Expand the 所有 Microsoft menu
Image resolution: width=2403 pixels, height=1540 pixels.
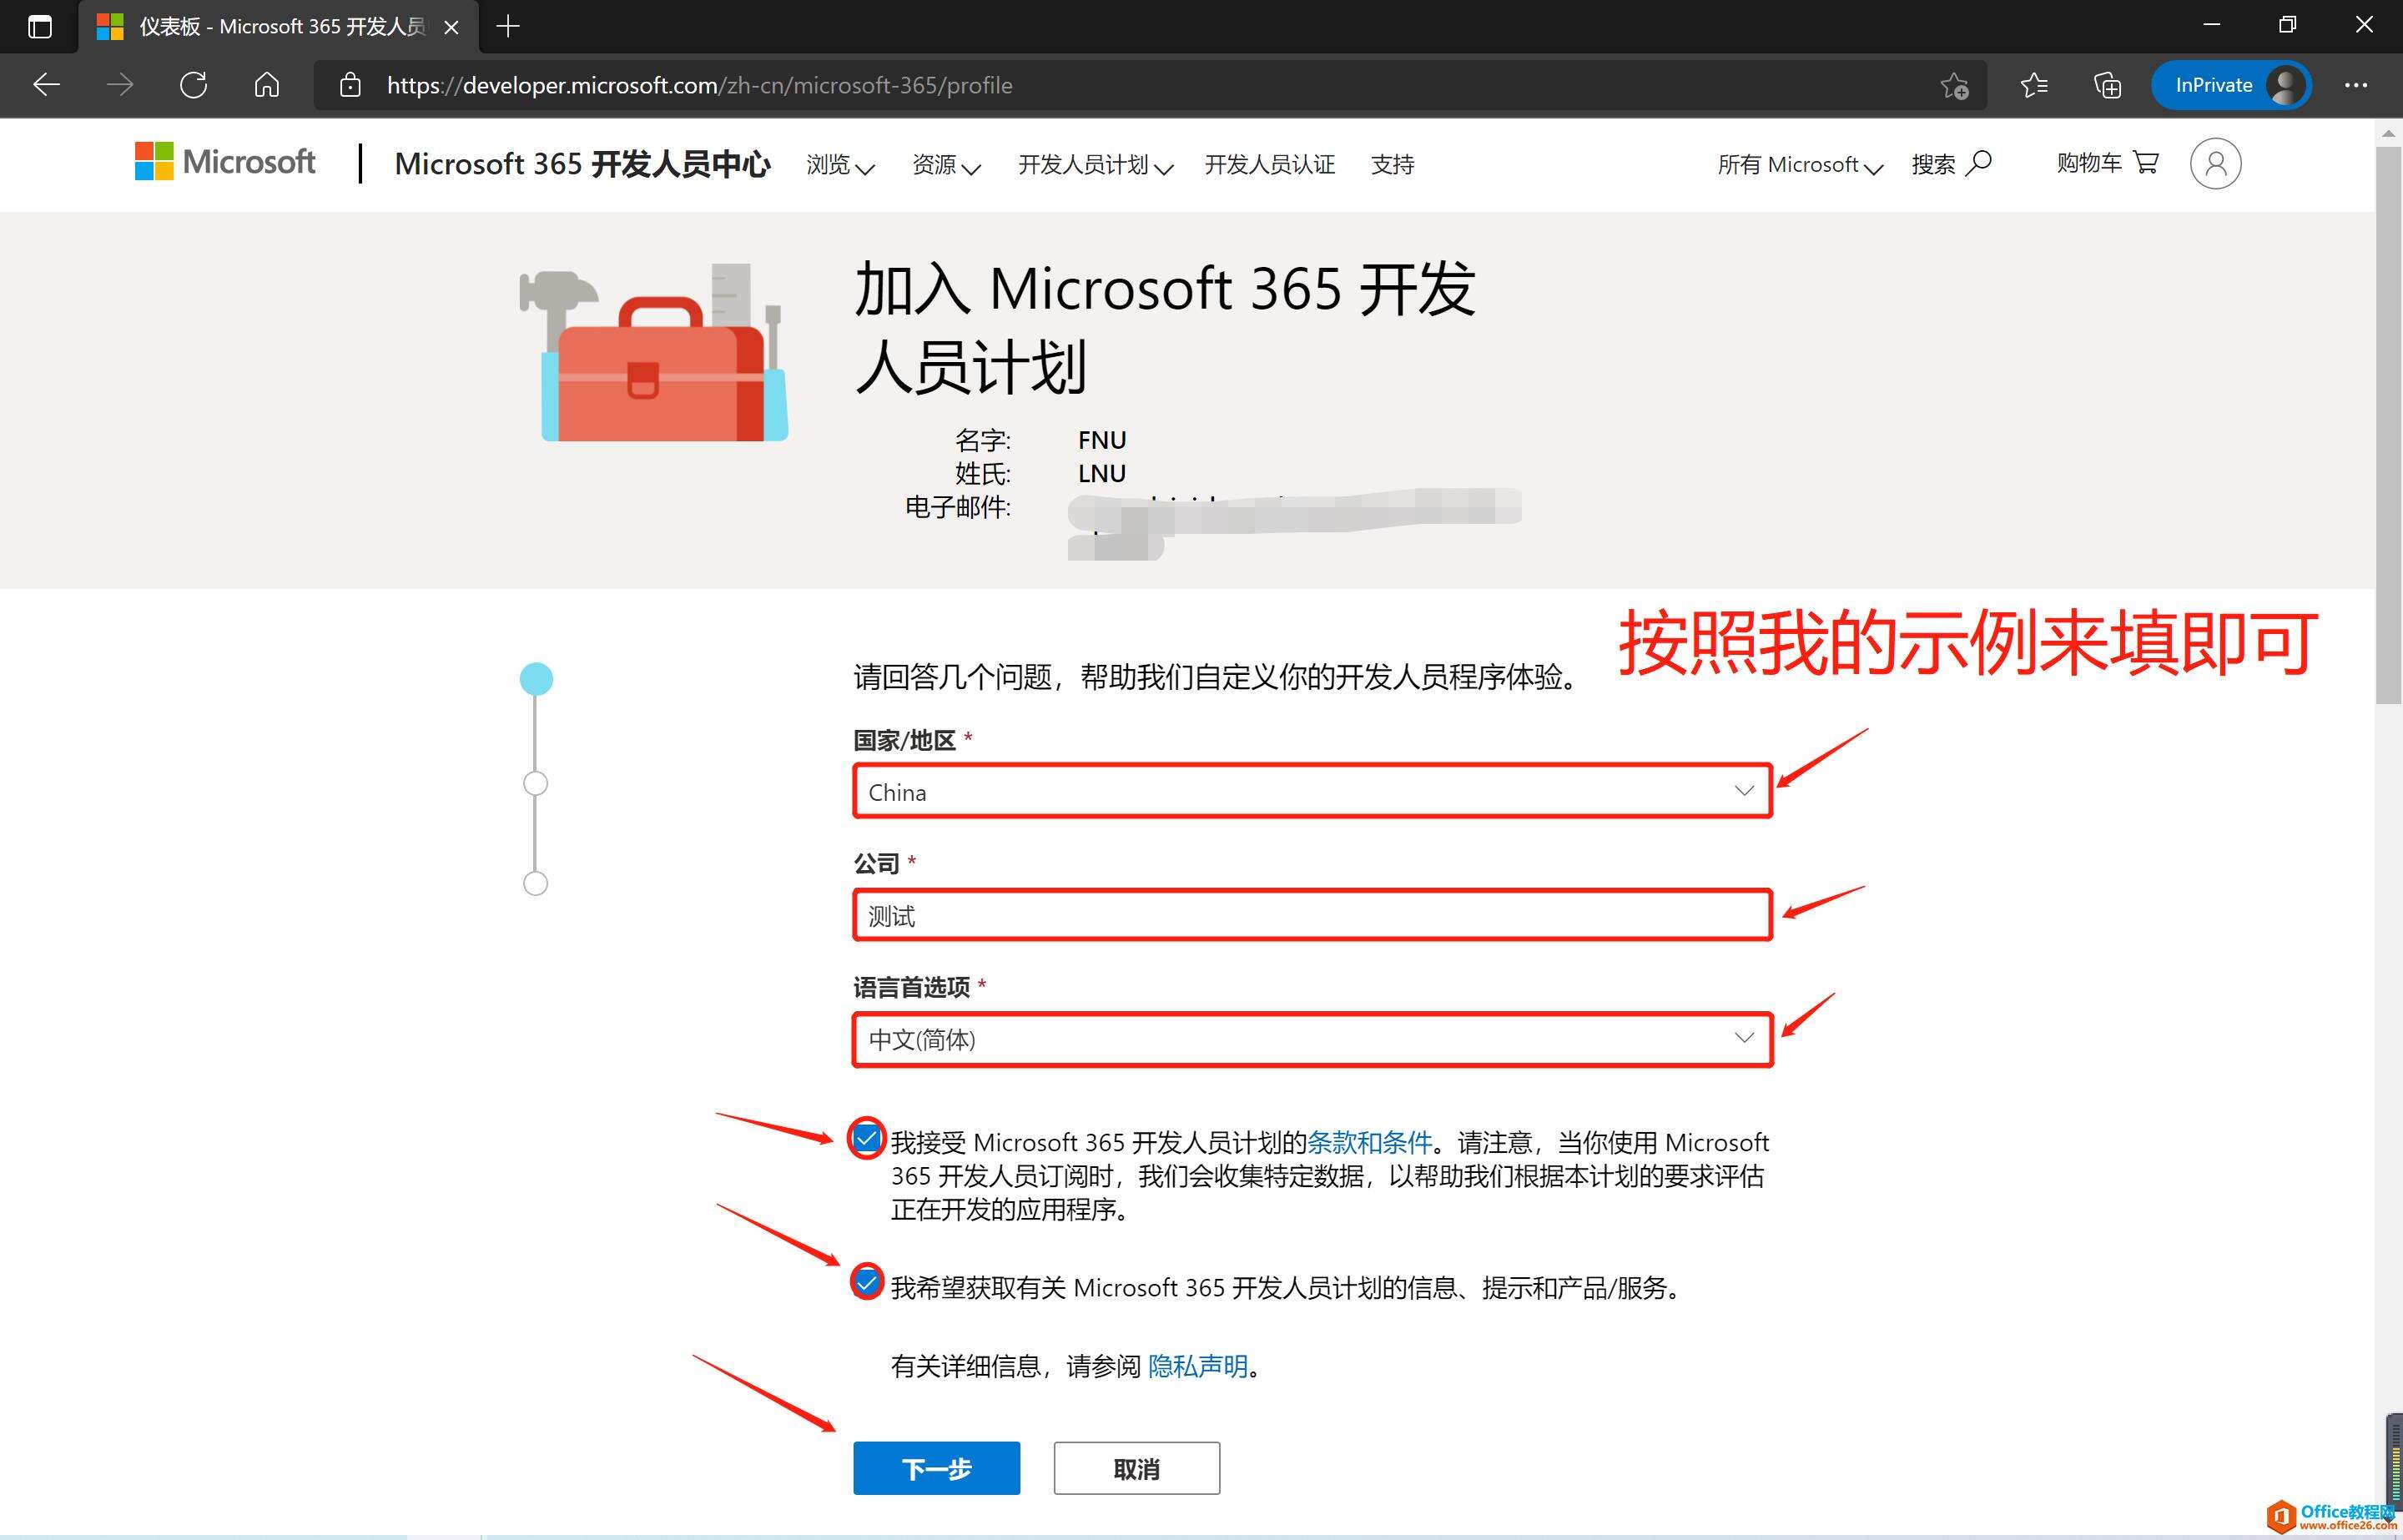tap(1800, 165)
